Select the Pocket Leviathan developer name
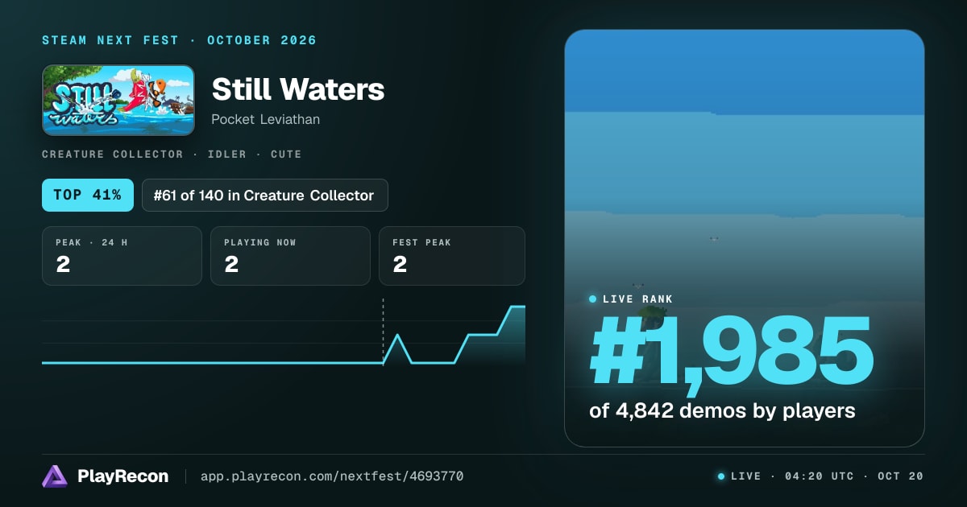The width and height of the screenshot is (967, 507). 265,119
